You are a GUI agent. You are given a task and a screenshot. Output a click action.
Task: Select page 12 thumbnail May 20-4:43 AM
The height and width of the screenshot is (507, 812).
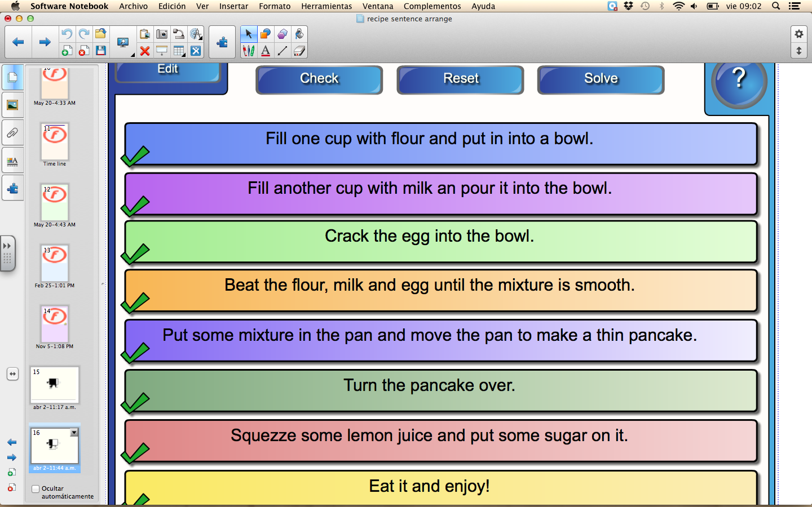coord(55,203)
